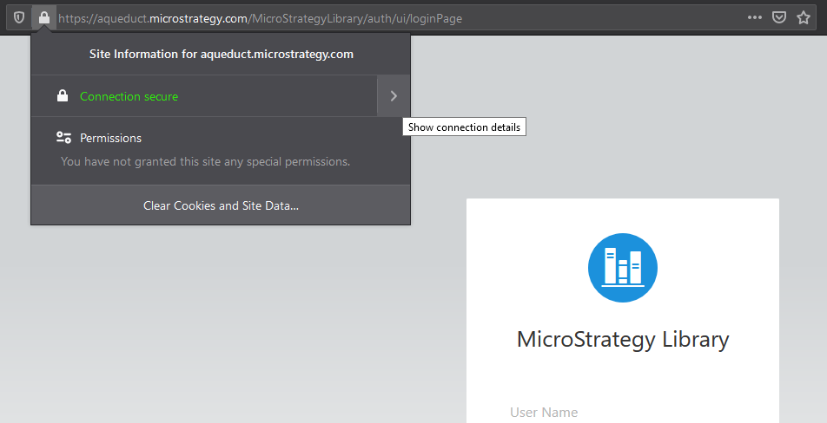The image size is (827, 423).
Task: Expand connection details with the arrow chevron
Action: pyautogui.click(x=394, y=96)
